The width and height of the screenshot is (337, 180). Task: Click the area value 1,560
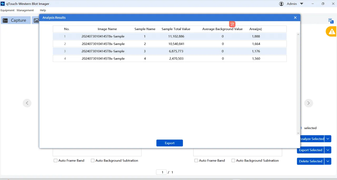tap(256, 59)
